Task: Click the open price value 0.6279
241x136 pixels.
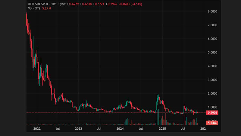Action: tap(74, 4)
